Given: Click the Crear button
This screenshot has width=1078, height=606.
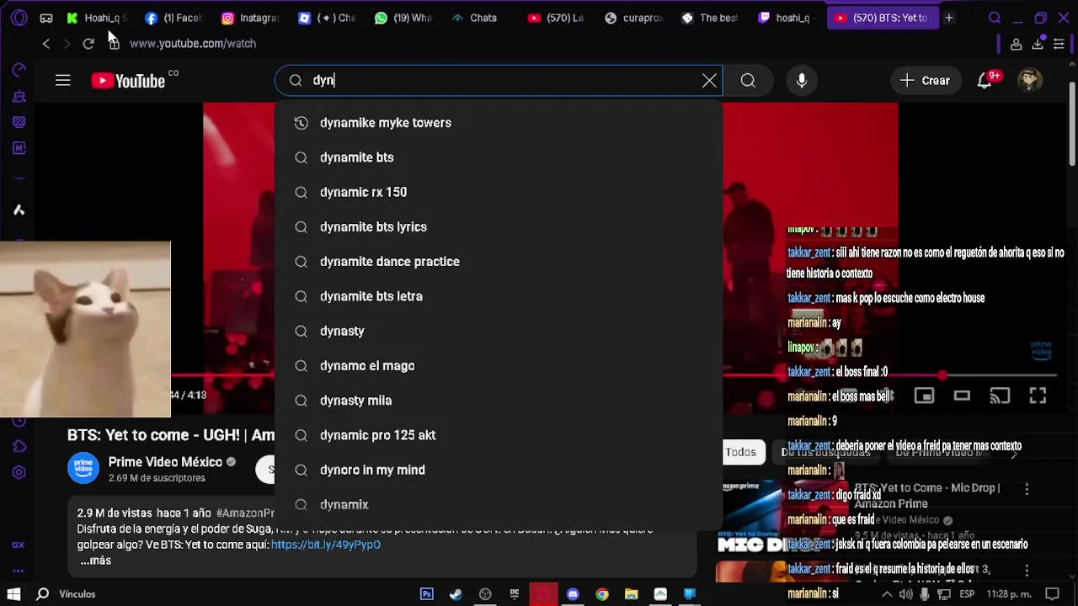Looking at the screenshot, I should click(925, 81).
